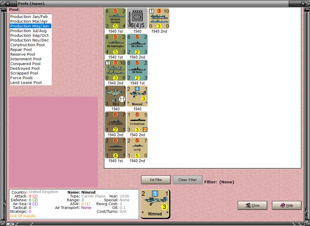310x226 pixels.
Task: Close the Pools dialog with Close button
Action: (253, 205)
